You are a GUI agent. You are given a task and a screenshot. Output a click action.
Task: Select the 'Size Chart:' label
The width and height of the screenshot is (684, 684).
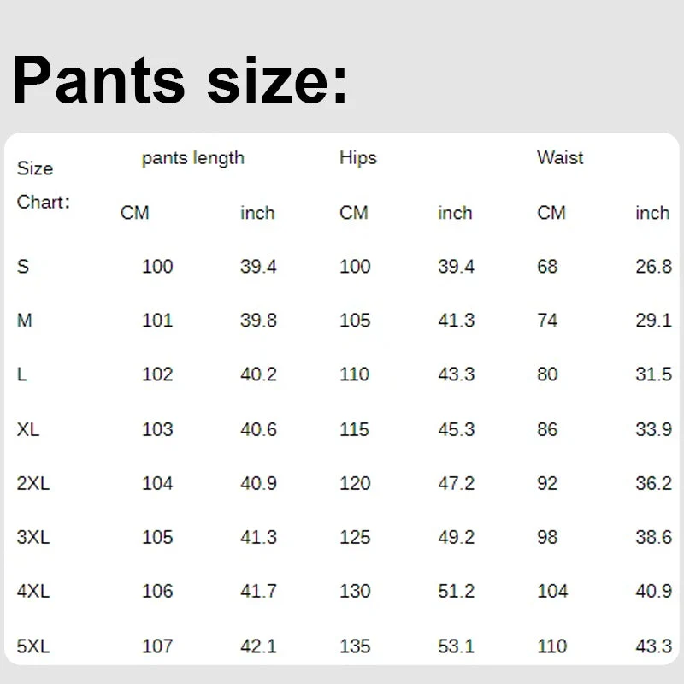tap(43, 186)
